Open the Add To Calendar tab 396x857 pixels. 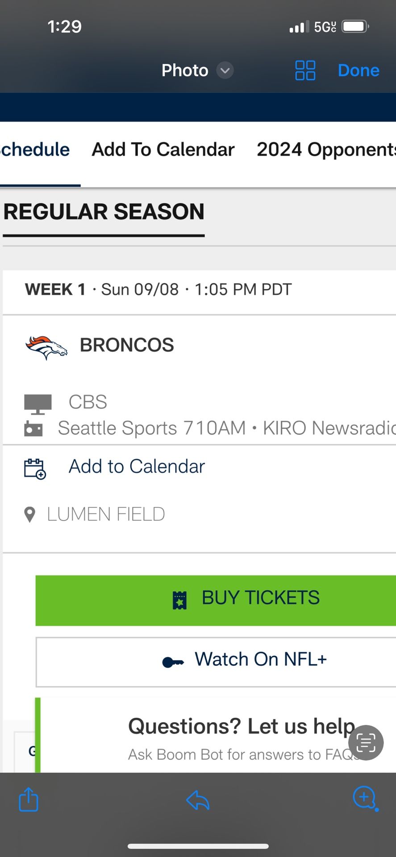[x=163, y=150]
